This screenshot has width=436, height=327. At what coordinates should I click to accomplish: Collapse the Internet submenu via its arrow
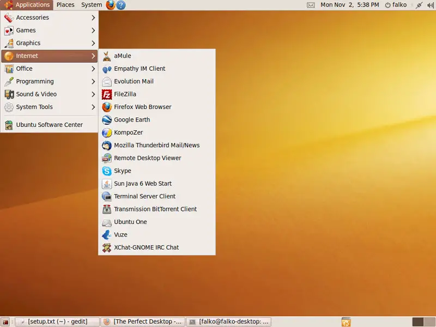coord(93,56)
